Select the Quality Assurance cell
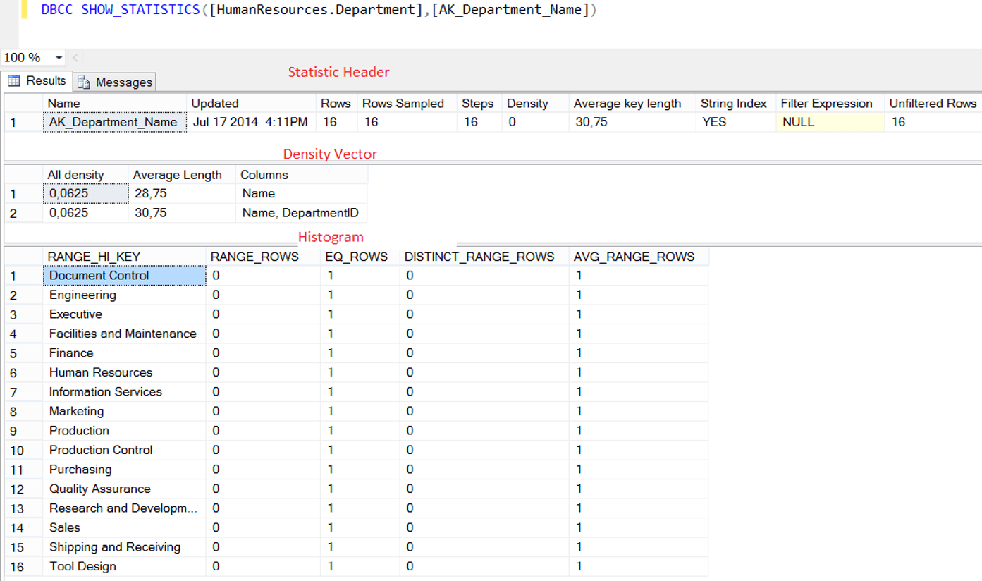Viewport: 982px width, 581px height. pos(125,489)
